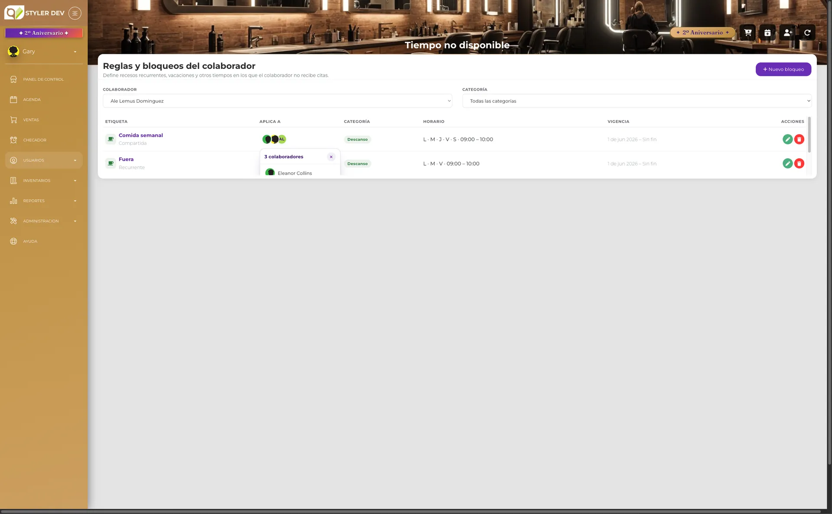Click Gary's profile avatar

[13, 52]
